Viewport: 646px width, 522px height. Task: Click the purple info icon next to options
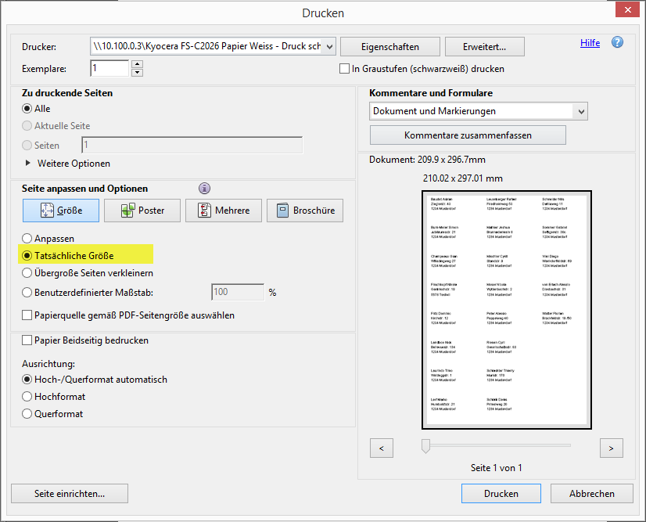(x=205, y=188)
